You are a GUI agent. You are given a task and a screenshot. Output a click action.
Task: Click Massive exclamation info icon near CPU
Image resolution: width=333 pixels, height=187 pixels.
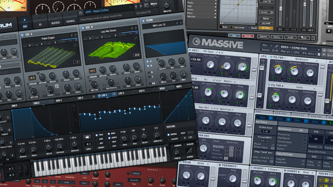pos(319,54)
